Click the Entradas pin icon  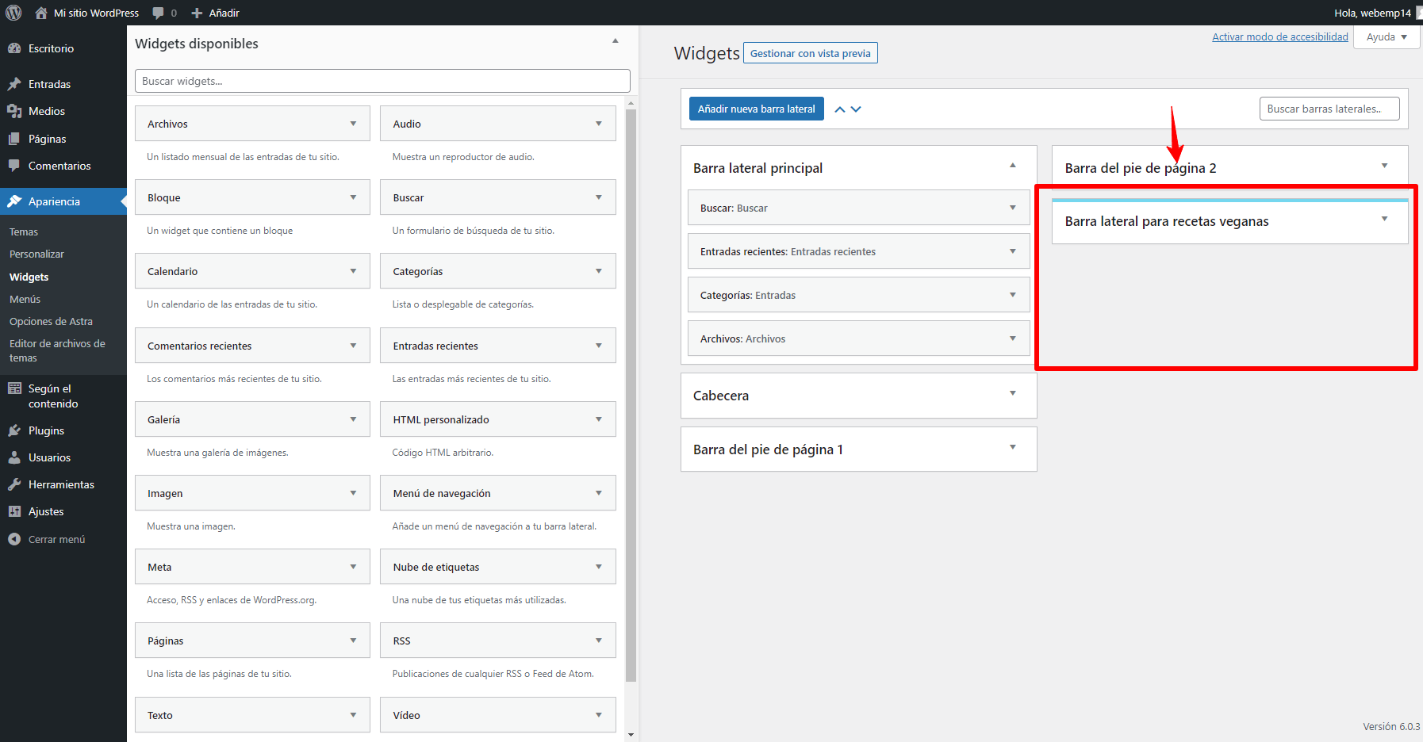(14, 84)
